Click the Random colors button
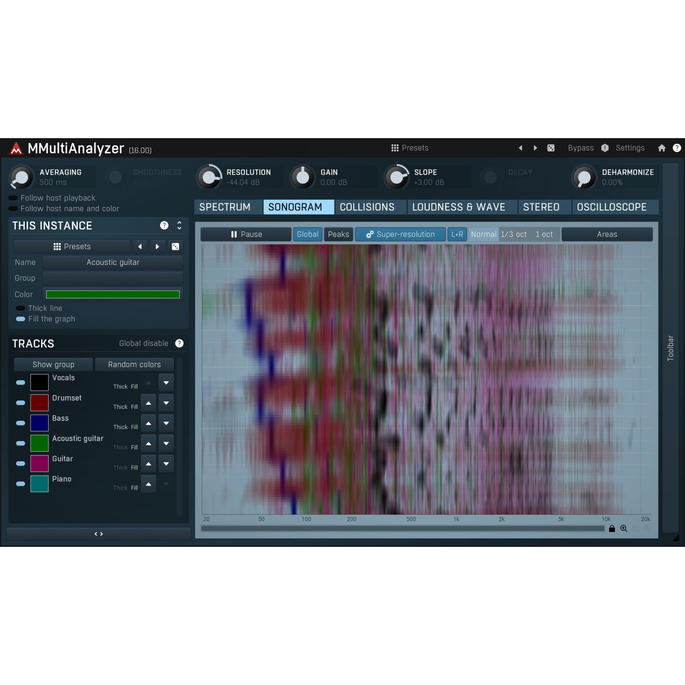 click(134, 365)
